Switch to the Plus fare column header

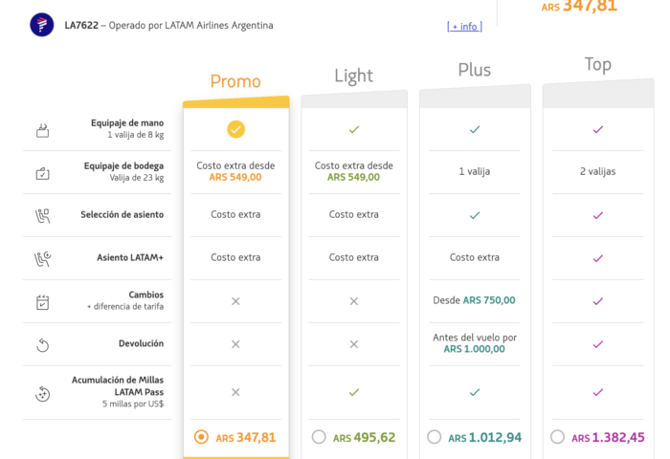tap(474, 70)
